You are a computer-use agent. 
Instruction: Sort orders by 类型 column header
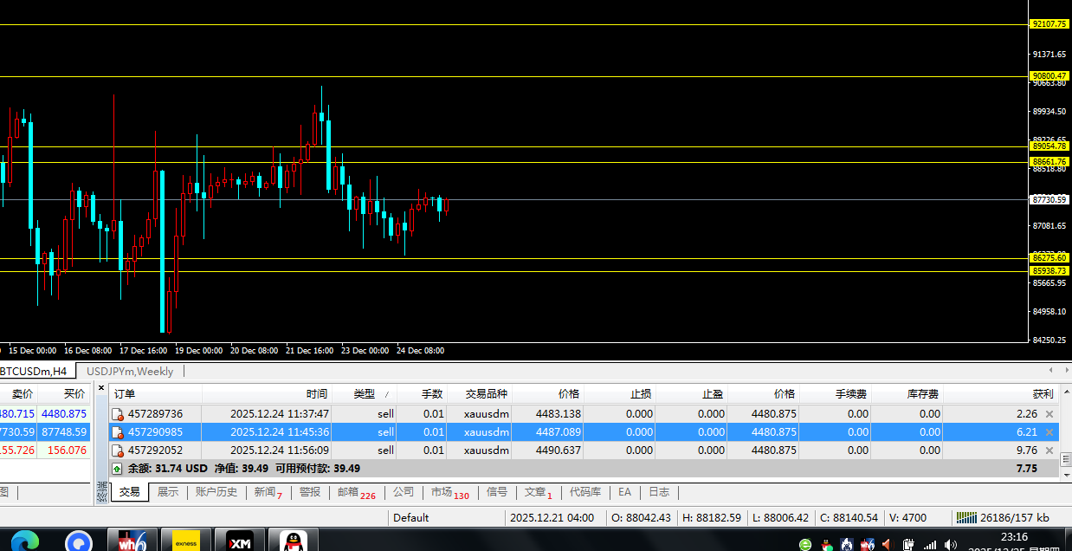pyautogui.click(x=365, y=393)
